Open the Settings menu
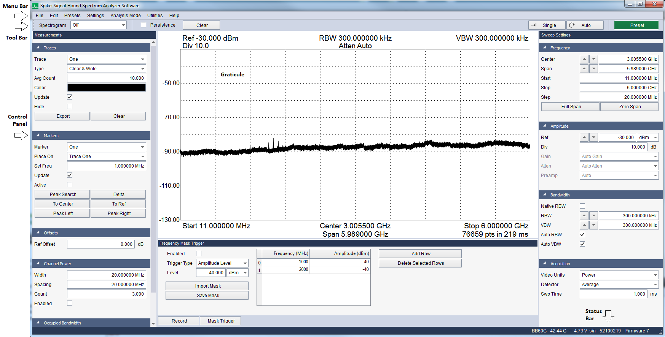Screen dimensions: 665x337 click(96, 16)
